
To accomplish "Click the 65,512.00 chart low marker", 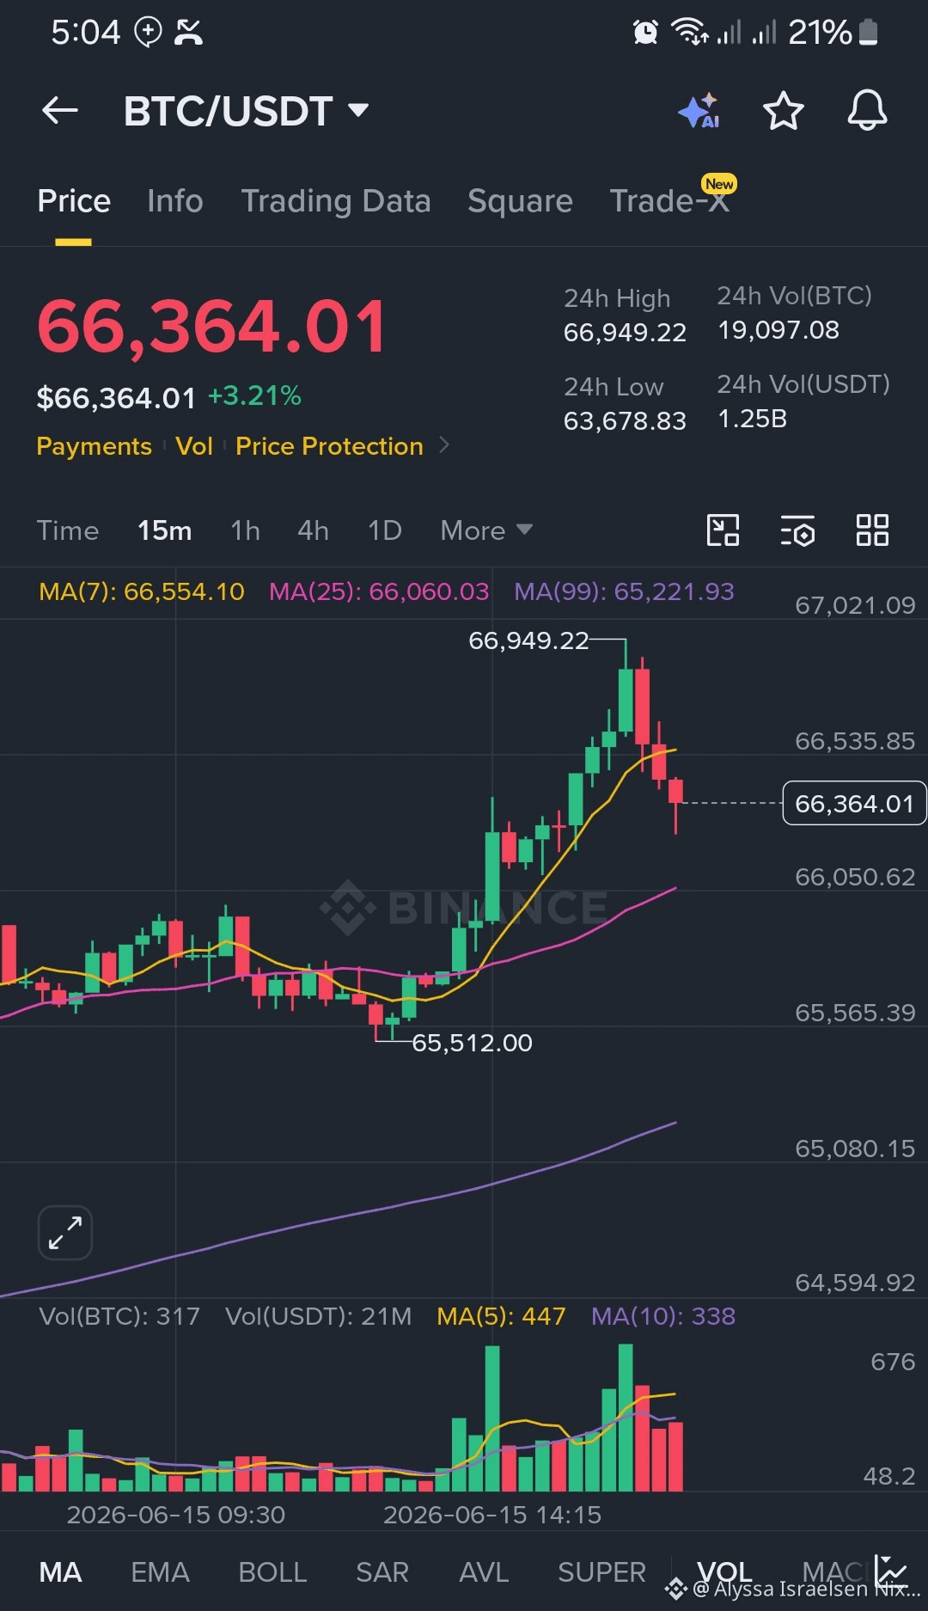I will click(x=472, y=1043).
